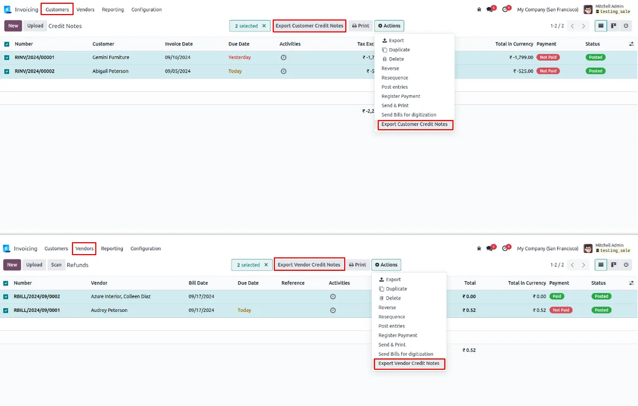Switch to activity view in Credit Notes screen
The height and width of the screenshot is (406, 638).
[x=626, y=25]
